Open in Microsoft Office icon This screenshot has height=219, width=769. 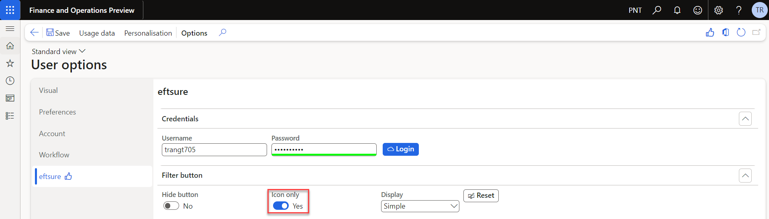tap(726, 32)
